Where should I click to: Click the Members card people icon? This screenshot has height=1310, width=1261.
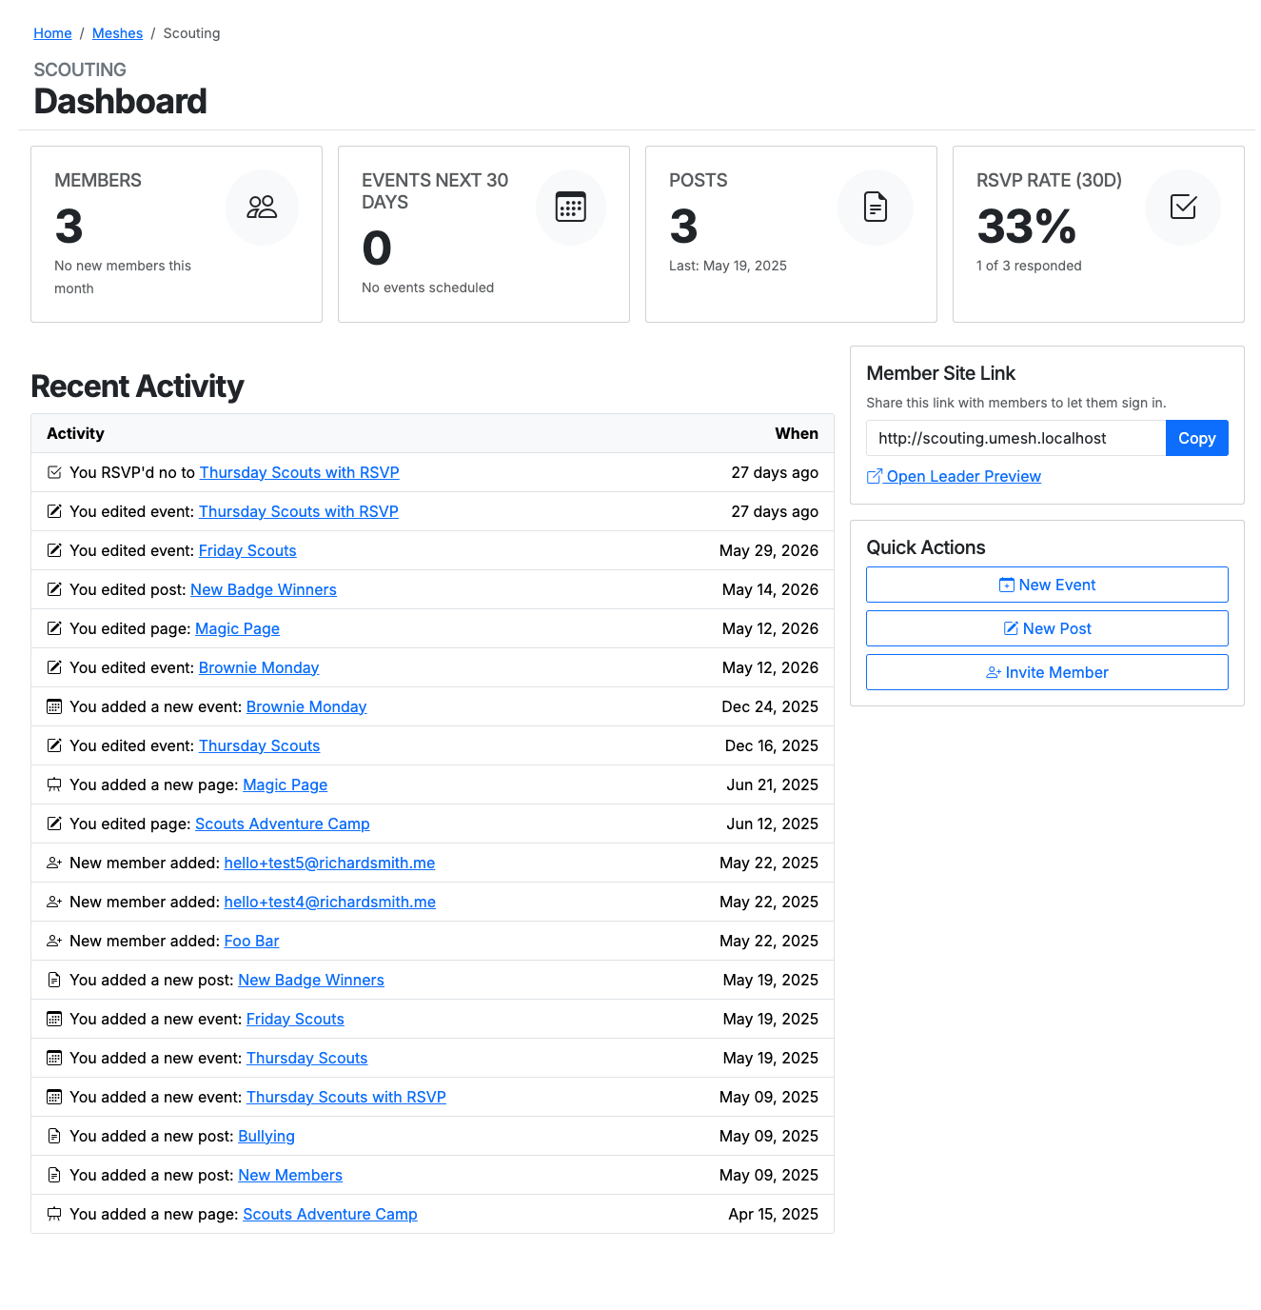point(262,207)
